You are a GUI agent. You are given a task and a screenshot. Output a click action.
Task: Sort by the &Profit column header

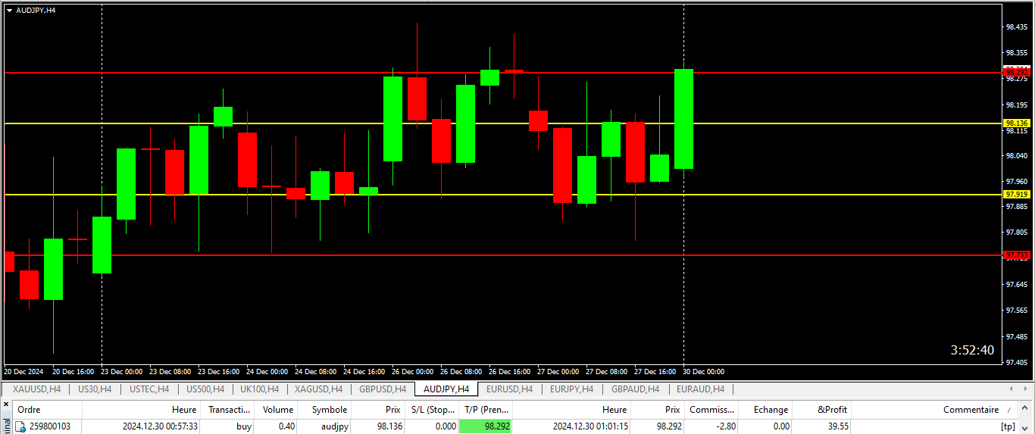[x=823, y=410]
